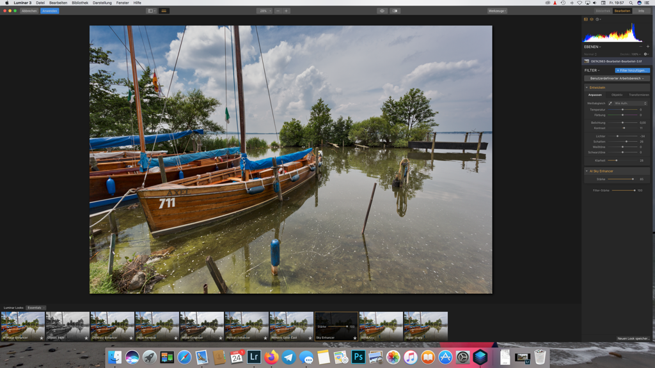Collapse the Entwickeln filter section
The image size is (655, 368).
(587, 88)
